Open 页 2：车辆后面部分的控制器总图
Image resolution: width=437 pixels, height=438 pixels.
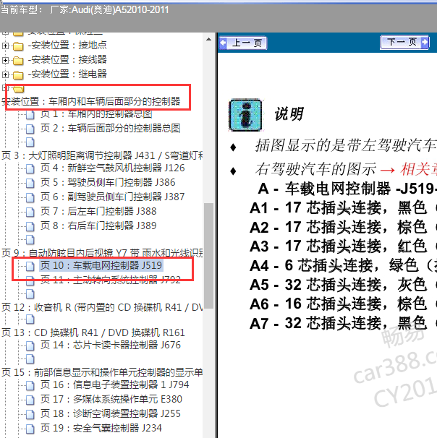pyautogui.click(x=110, y=128)
